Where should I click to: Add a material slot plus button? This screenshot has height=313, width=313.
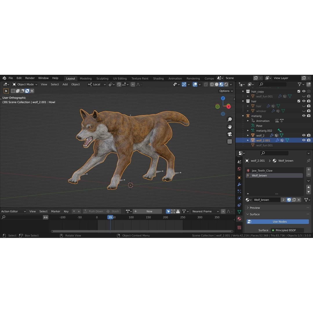coord(309,169)
